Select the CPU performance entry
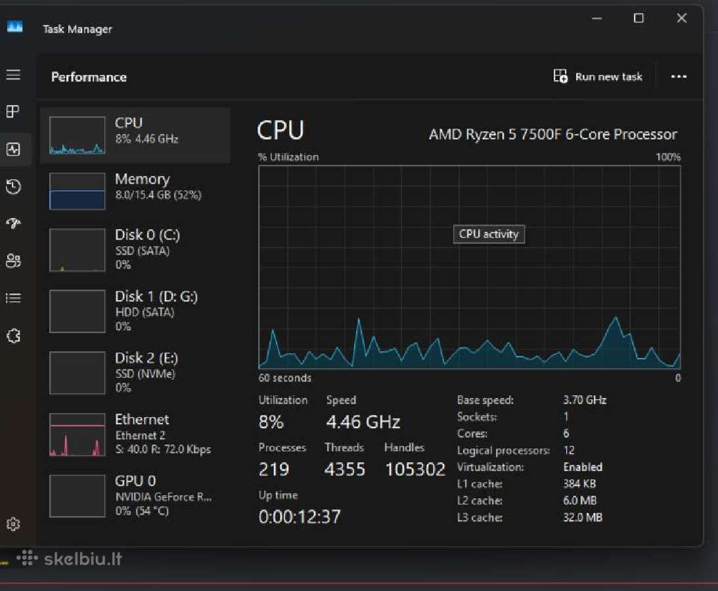 click(135, 135)
